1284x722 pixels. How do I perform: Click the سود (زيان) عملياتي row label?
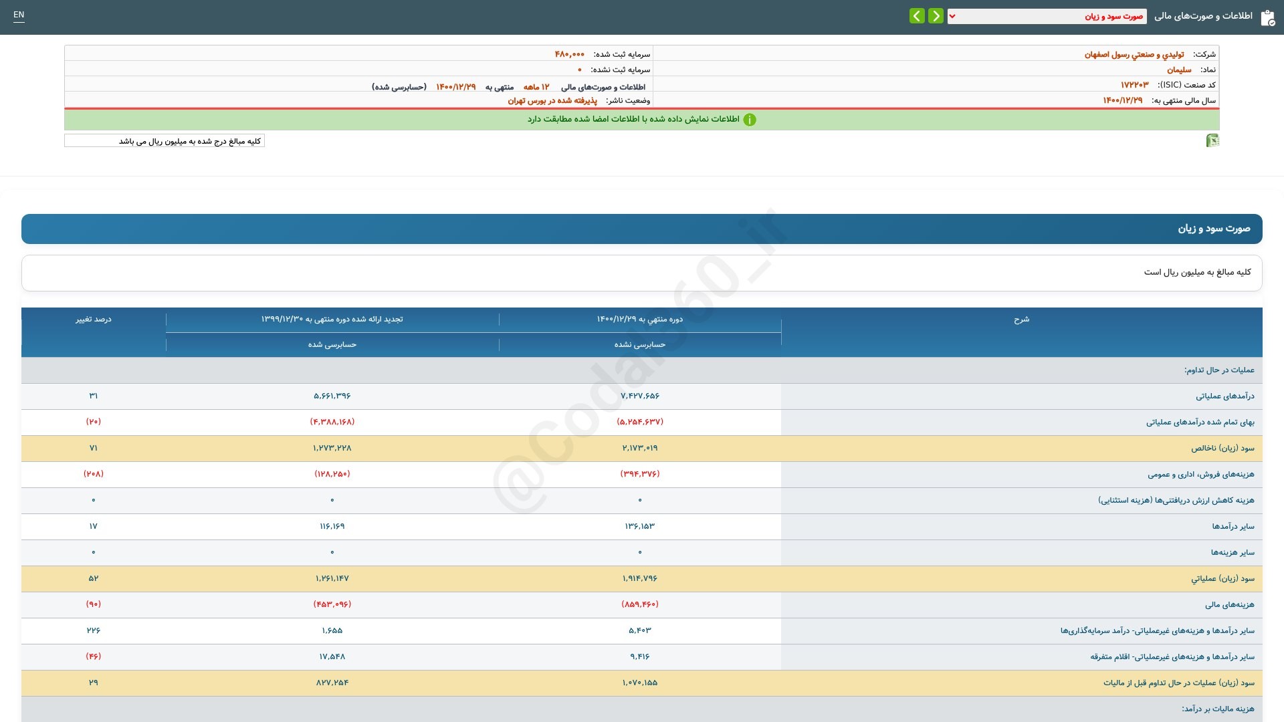tap(1222, 579)
